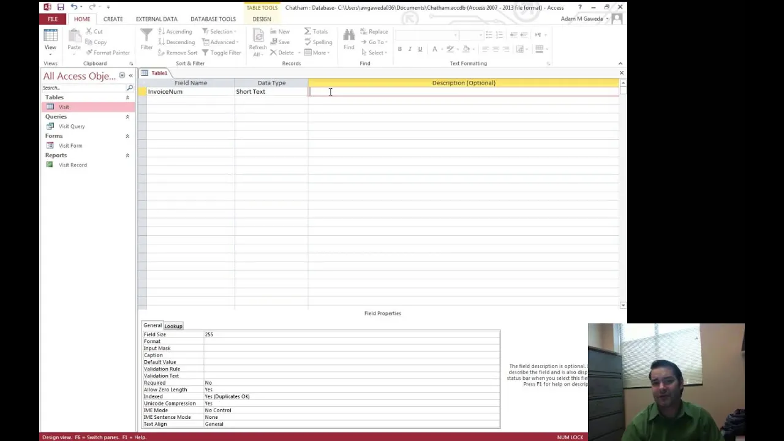Click the Text Highlight Color button

click(450, 49)
